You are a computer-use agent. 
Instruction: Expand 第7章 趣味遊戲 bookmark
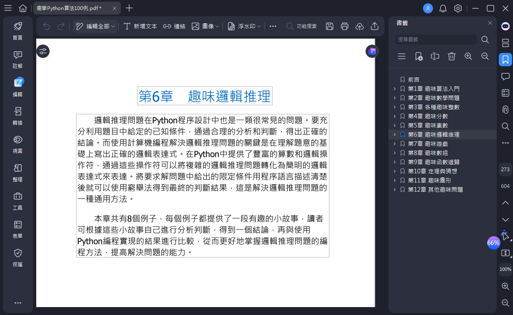pos(395,144)
